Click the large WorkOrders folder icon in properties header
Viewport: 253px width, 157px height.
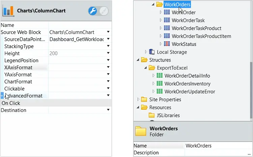141,131
